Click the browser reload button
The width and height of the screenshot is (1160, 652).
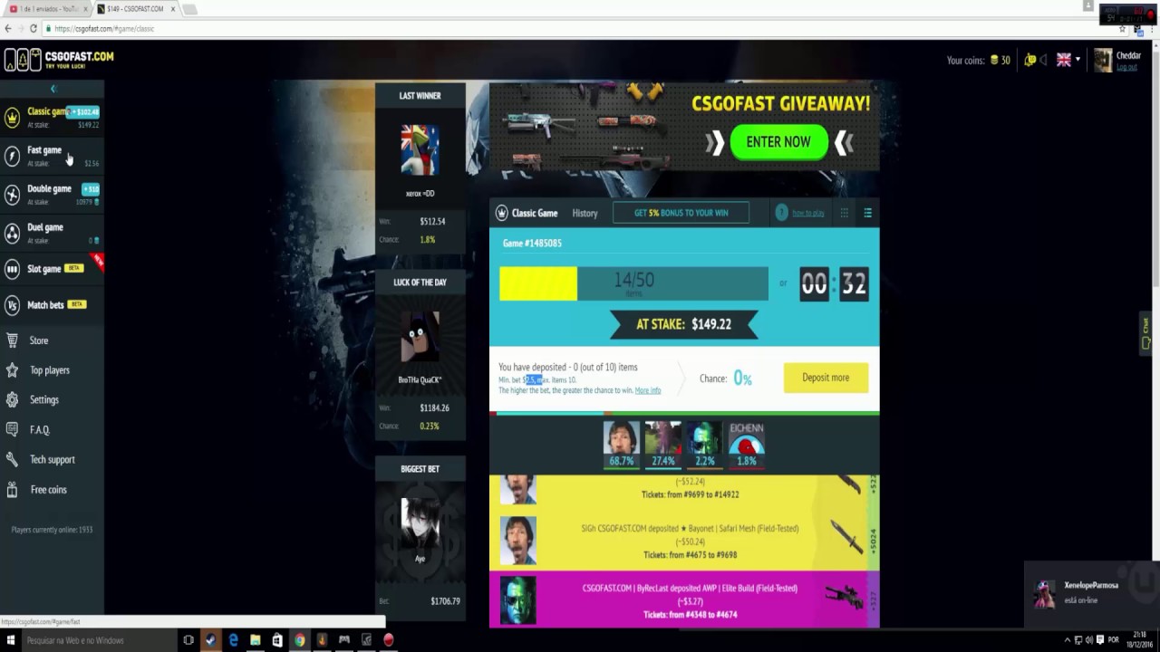point(34,28)
